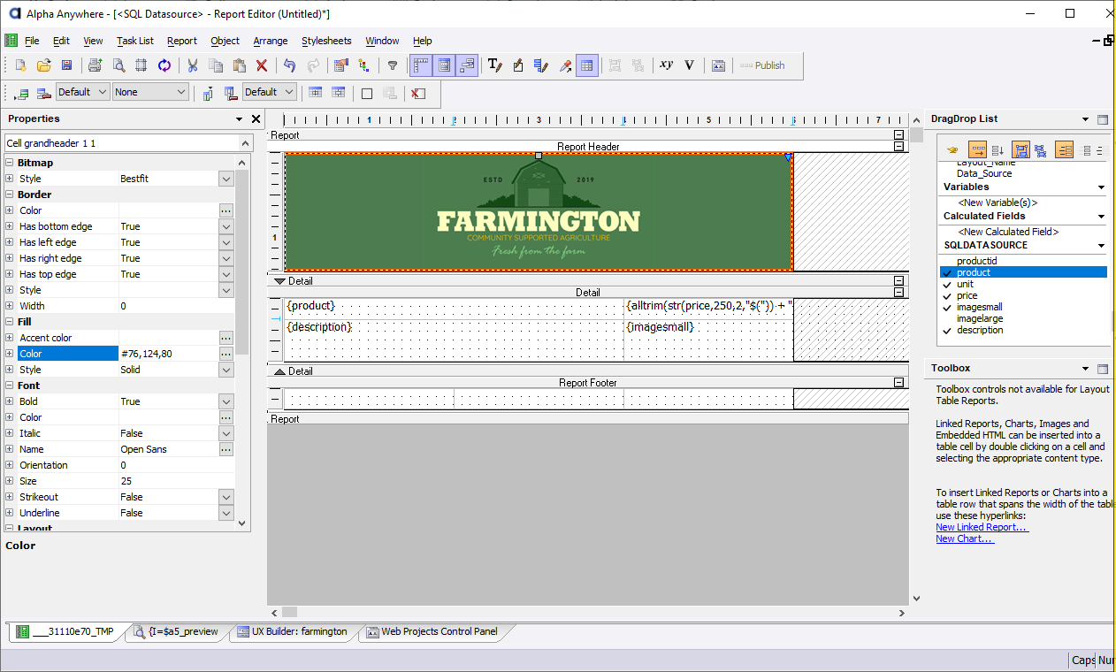Click the Print icon in toolbar
The height and width of the screenshot is (672, 1116).
tap(95, 65)
